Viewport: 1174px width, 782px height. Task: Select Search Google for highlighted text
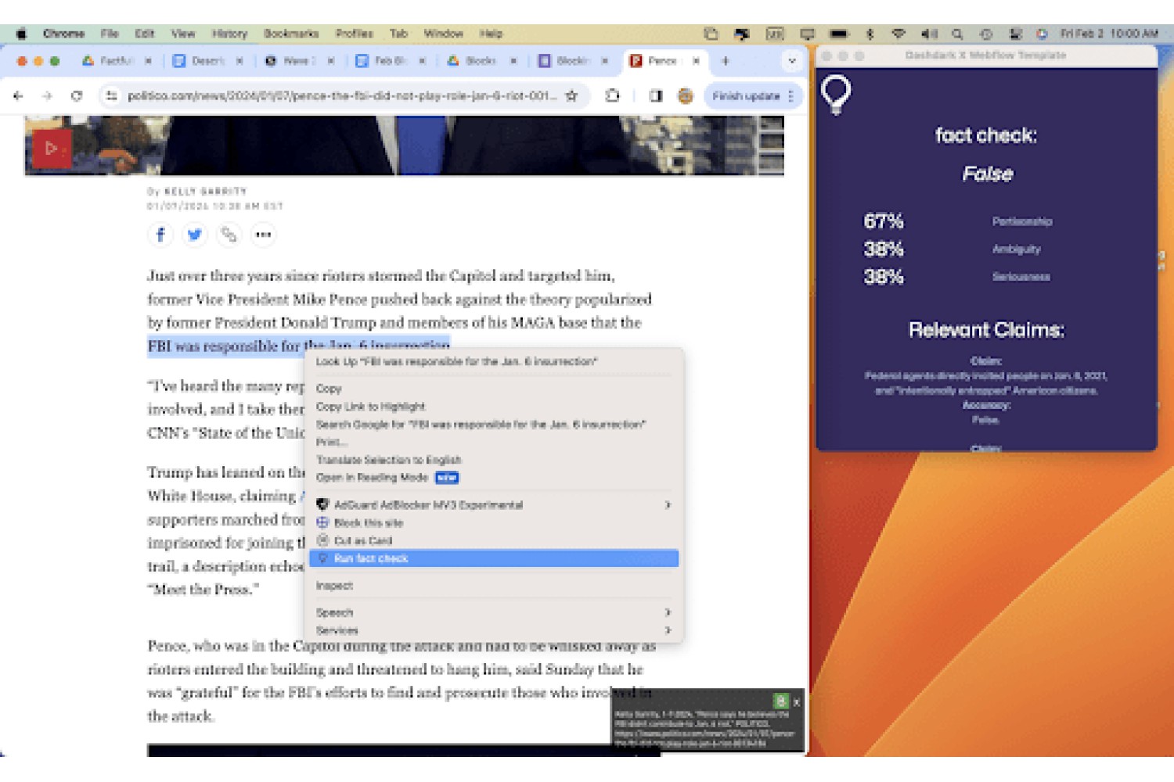[493, 424]
